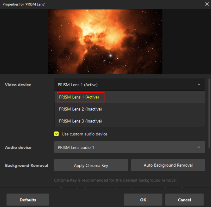Expand the Audio device dropdown field
Screen dimensions: 211x207
[x=129, y=147]
